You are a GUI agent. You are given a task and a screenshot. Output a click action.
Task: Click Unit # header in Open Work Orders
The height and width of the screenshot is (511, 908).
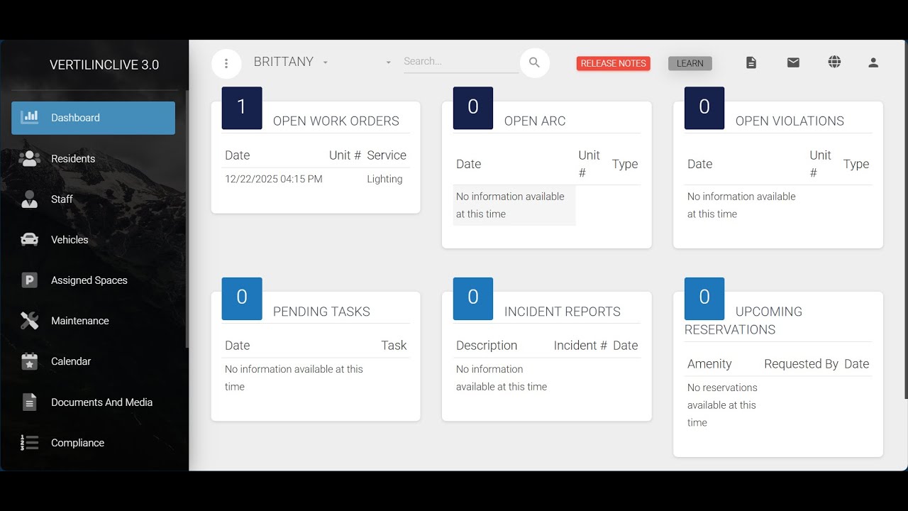tap(345, 155)
